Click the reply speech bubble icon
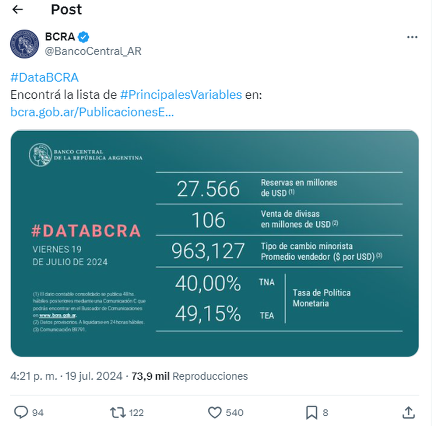This screenshot has height=426, width=441. click(21, 412)
